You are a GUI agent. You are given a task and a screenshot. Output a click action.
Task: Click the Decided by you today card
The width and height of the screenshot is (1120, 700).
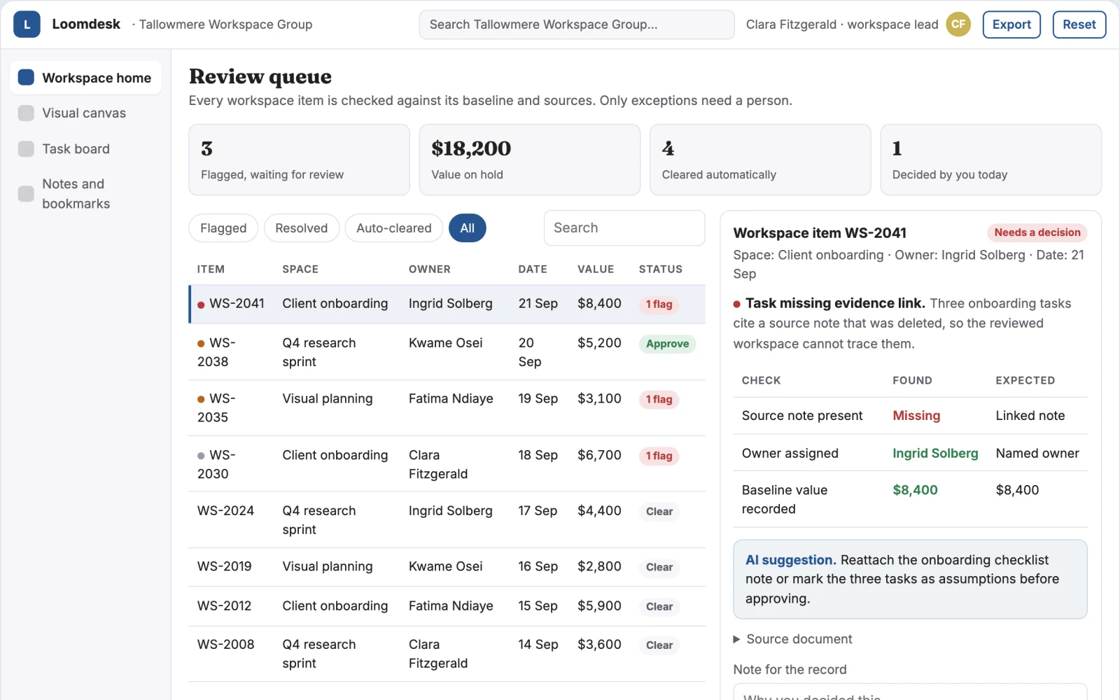(990, 160)
